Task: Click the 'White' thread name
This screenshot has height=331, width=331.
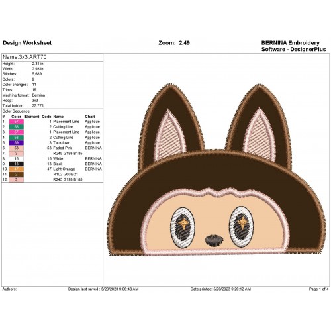Action: [x=58, y=158]
